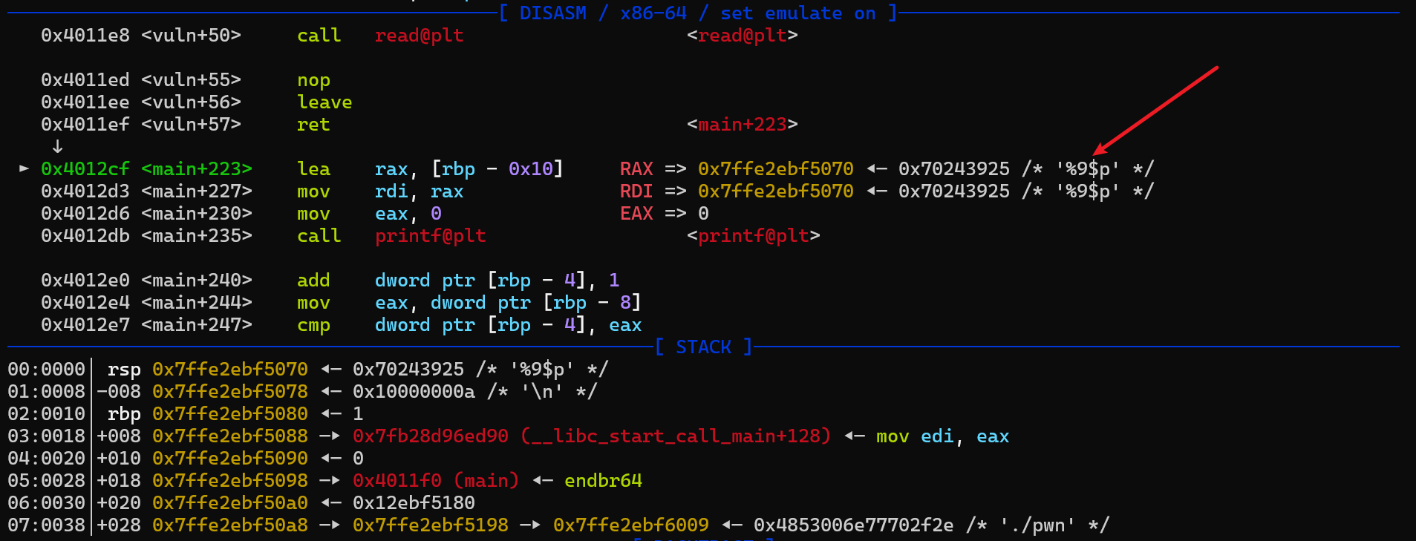The width and height of the screenshot is (1416, 541).
Task: Click the <main+223> return target beside ret
Action: coord(742,125)
